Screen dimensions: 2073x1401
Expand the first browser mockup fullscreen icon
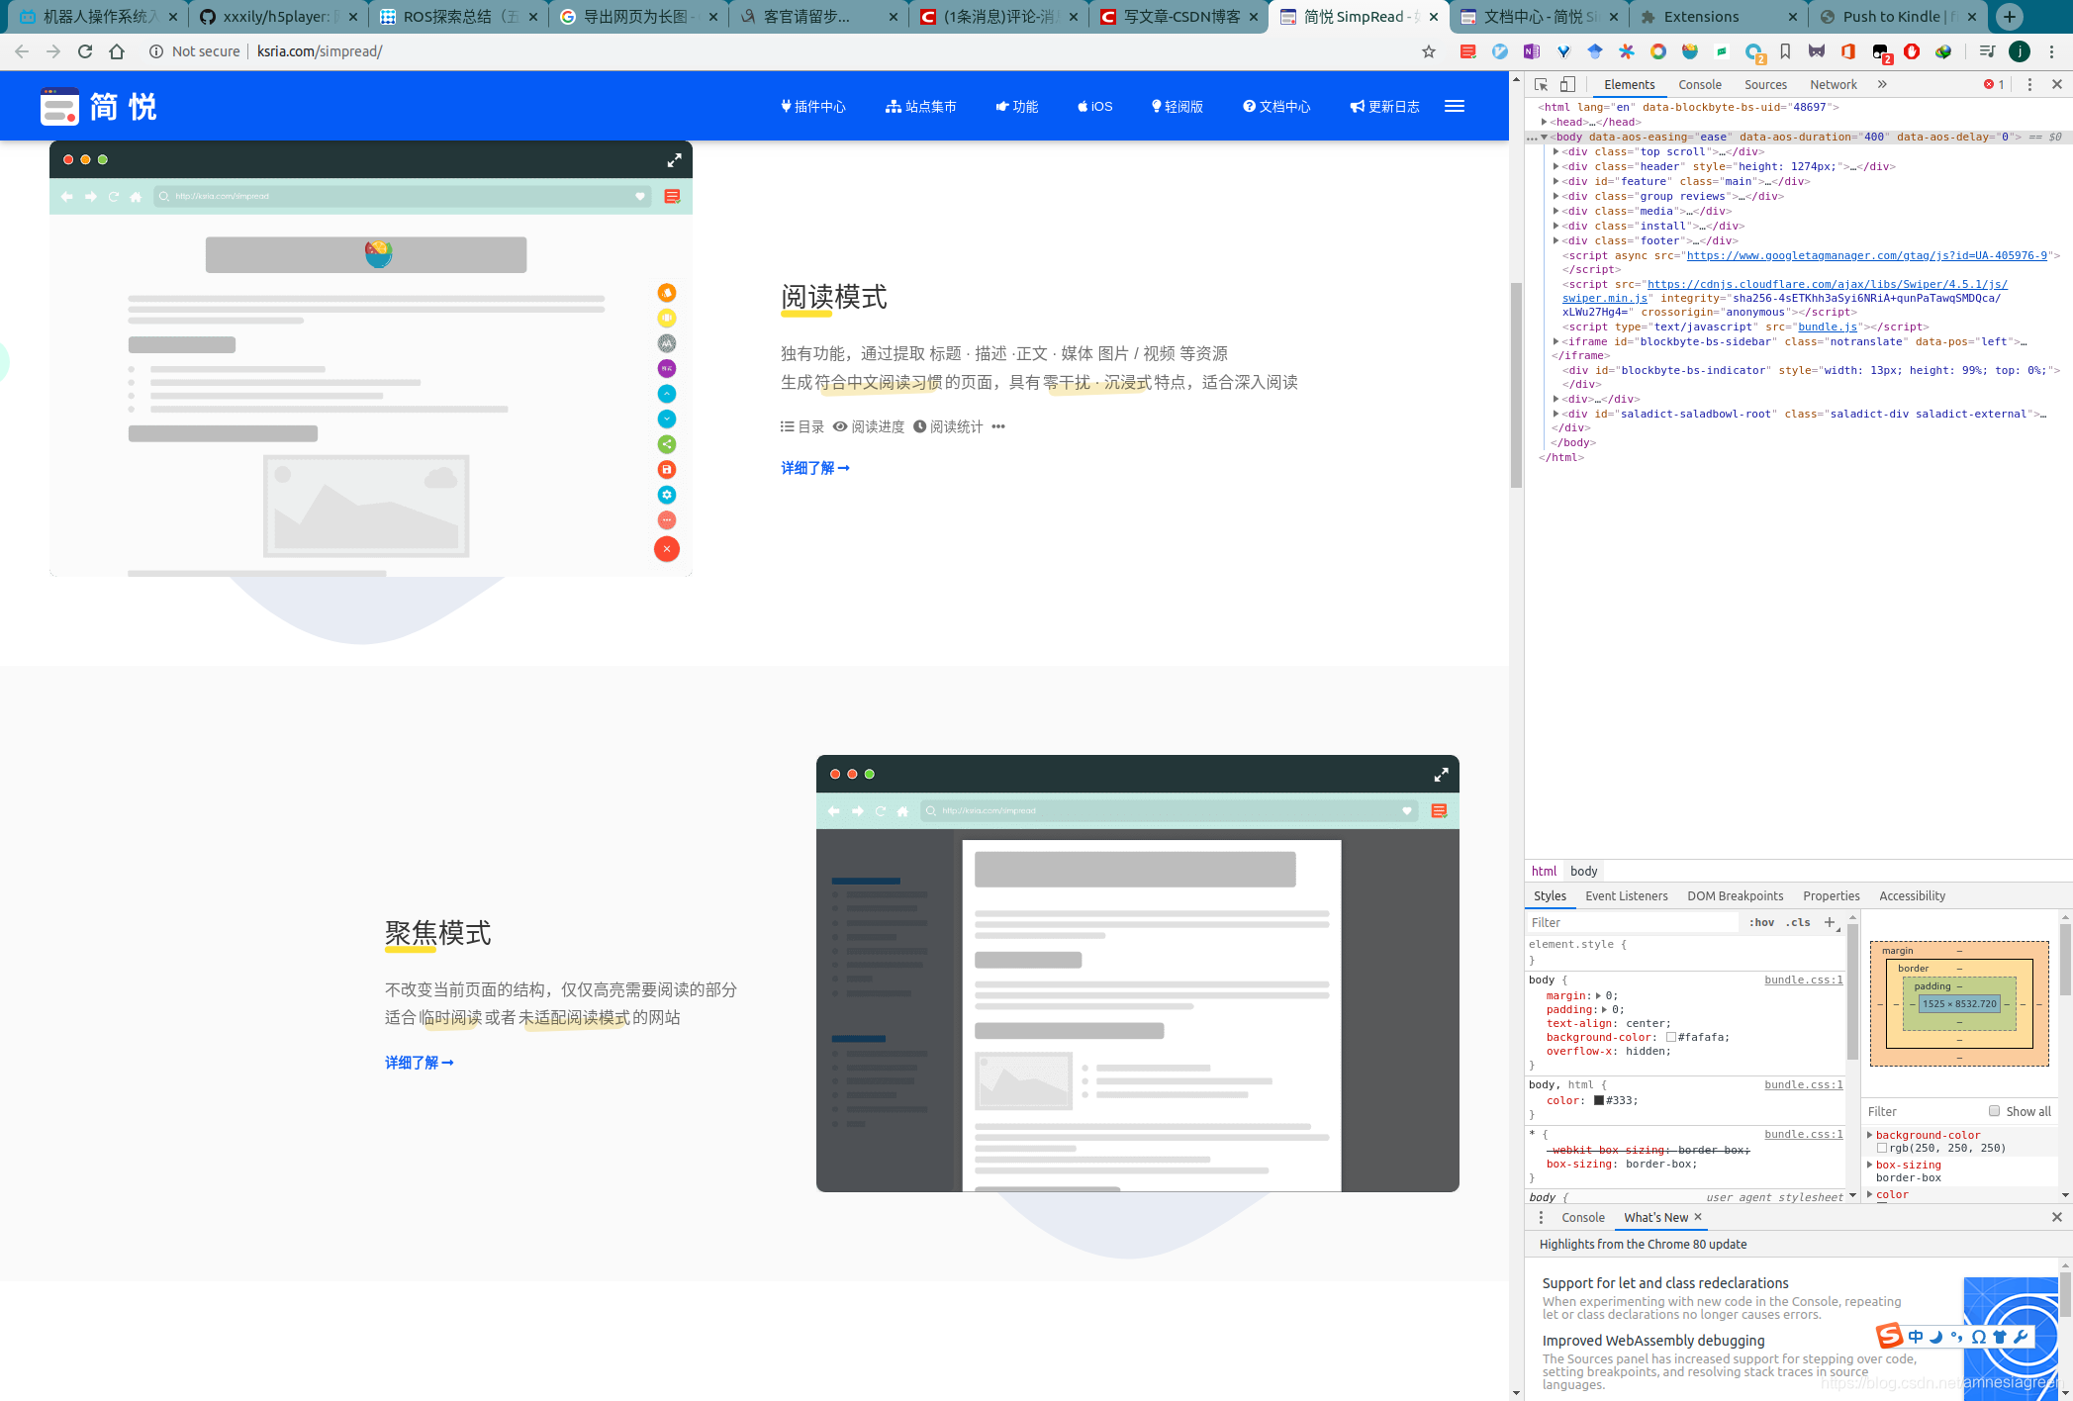(x=674, y=160)
